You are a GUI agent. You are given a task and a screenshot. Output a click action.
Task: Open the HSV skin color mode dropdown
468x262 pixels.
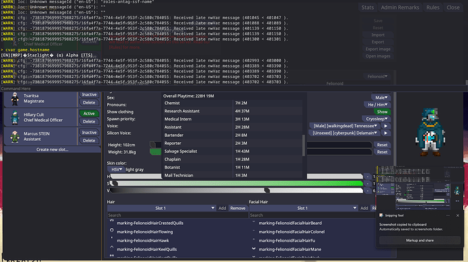coord(116,169)
